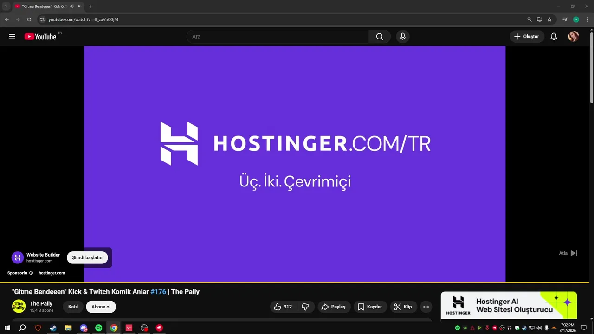Open The Pally channel avatar
The width and height of the screenshot is (594, 334).
pyautogui.click(x=19, y=306)
